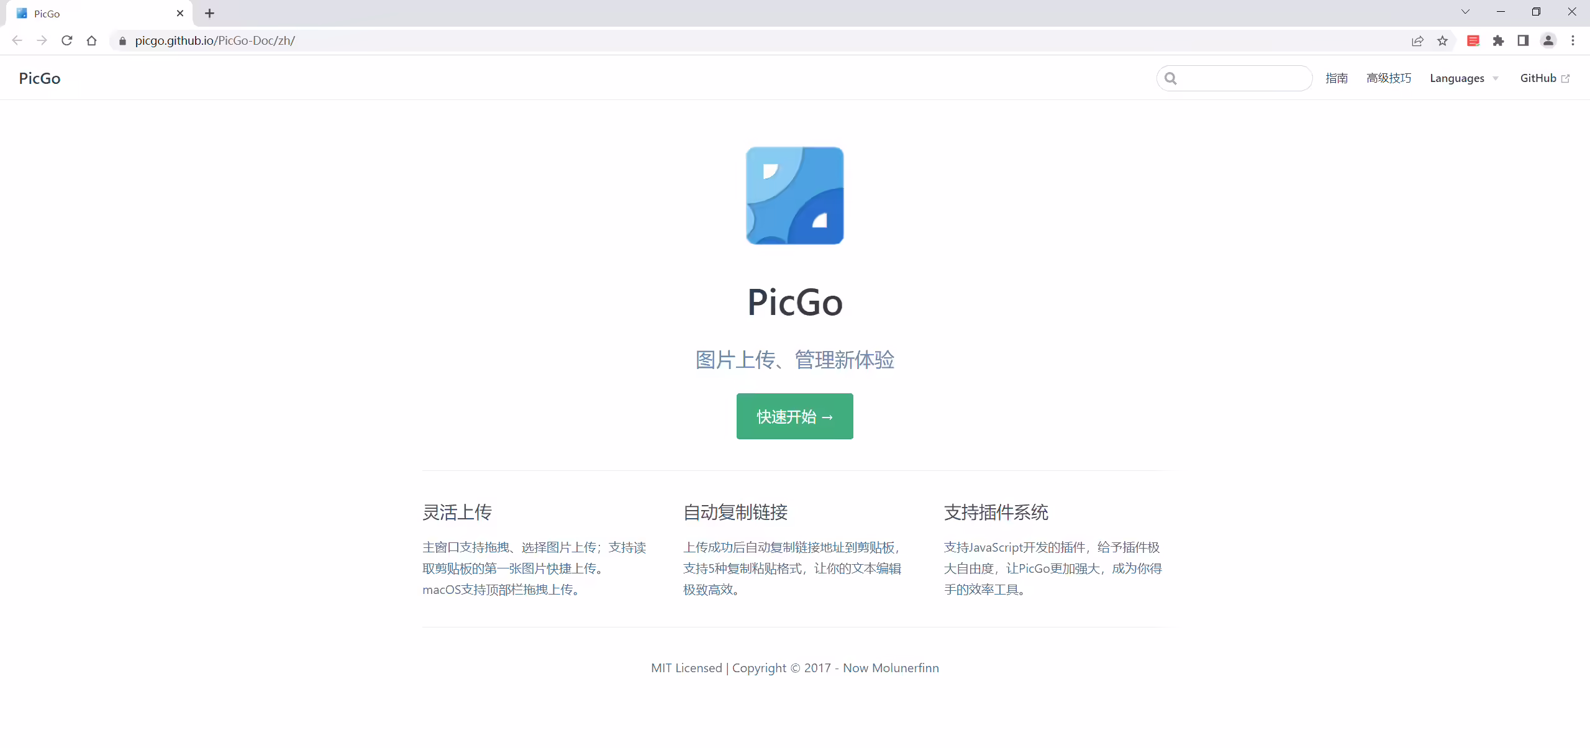Share this page from address bar

coord(1417,41)
